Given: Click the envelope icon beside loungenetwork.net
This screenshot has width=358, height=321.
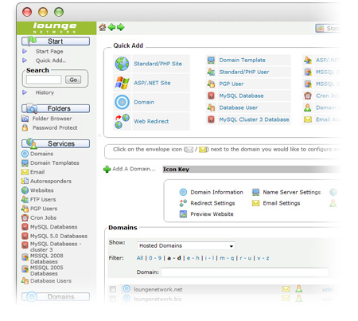Looking at the screenshot, I should click(x=286, y=289).
